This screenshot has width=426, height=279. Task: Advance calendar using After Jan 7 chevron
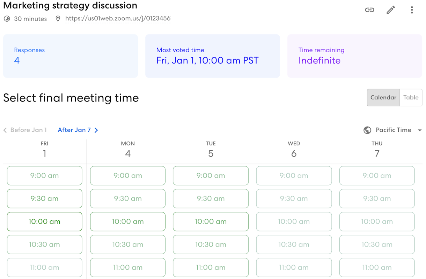coord(96,130)
